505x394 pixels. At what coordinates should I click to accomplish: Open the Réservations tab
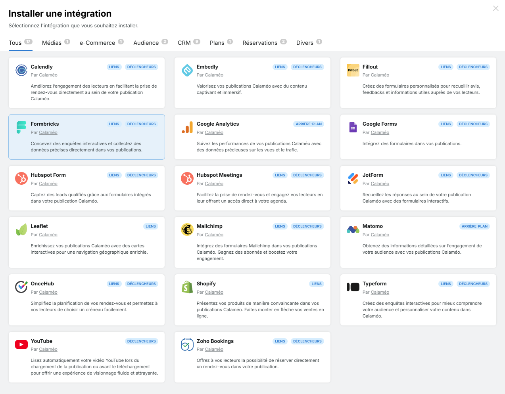265,42
